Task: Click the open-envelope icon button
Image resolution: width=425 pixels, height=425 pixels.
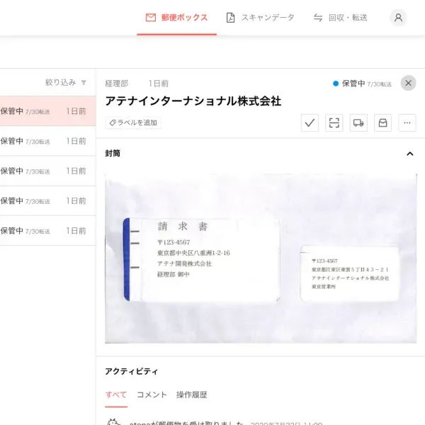Action: coord(382,123)
